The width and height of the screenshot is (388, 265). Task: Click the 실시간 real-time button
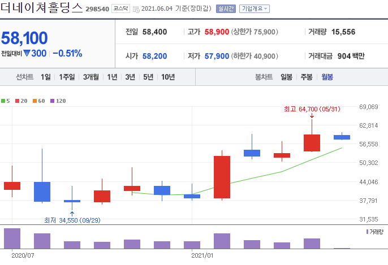pyautogui.click(x=226, y=9)
